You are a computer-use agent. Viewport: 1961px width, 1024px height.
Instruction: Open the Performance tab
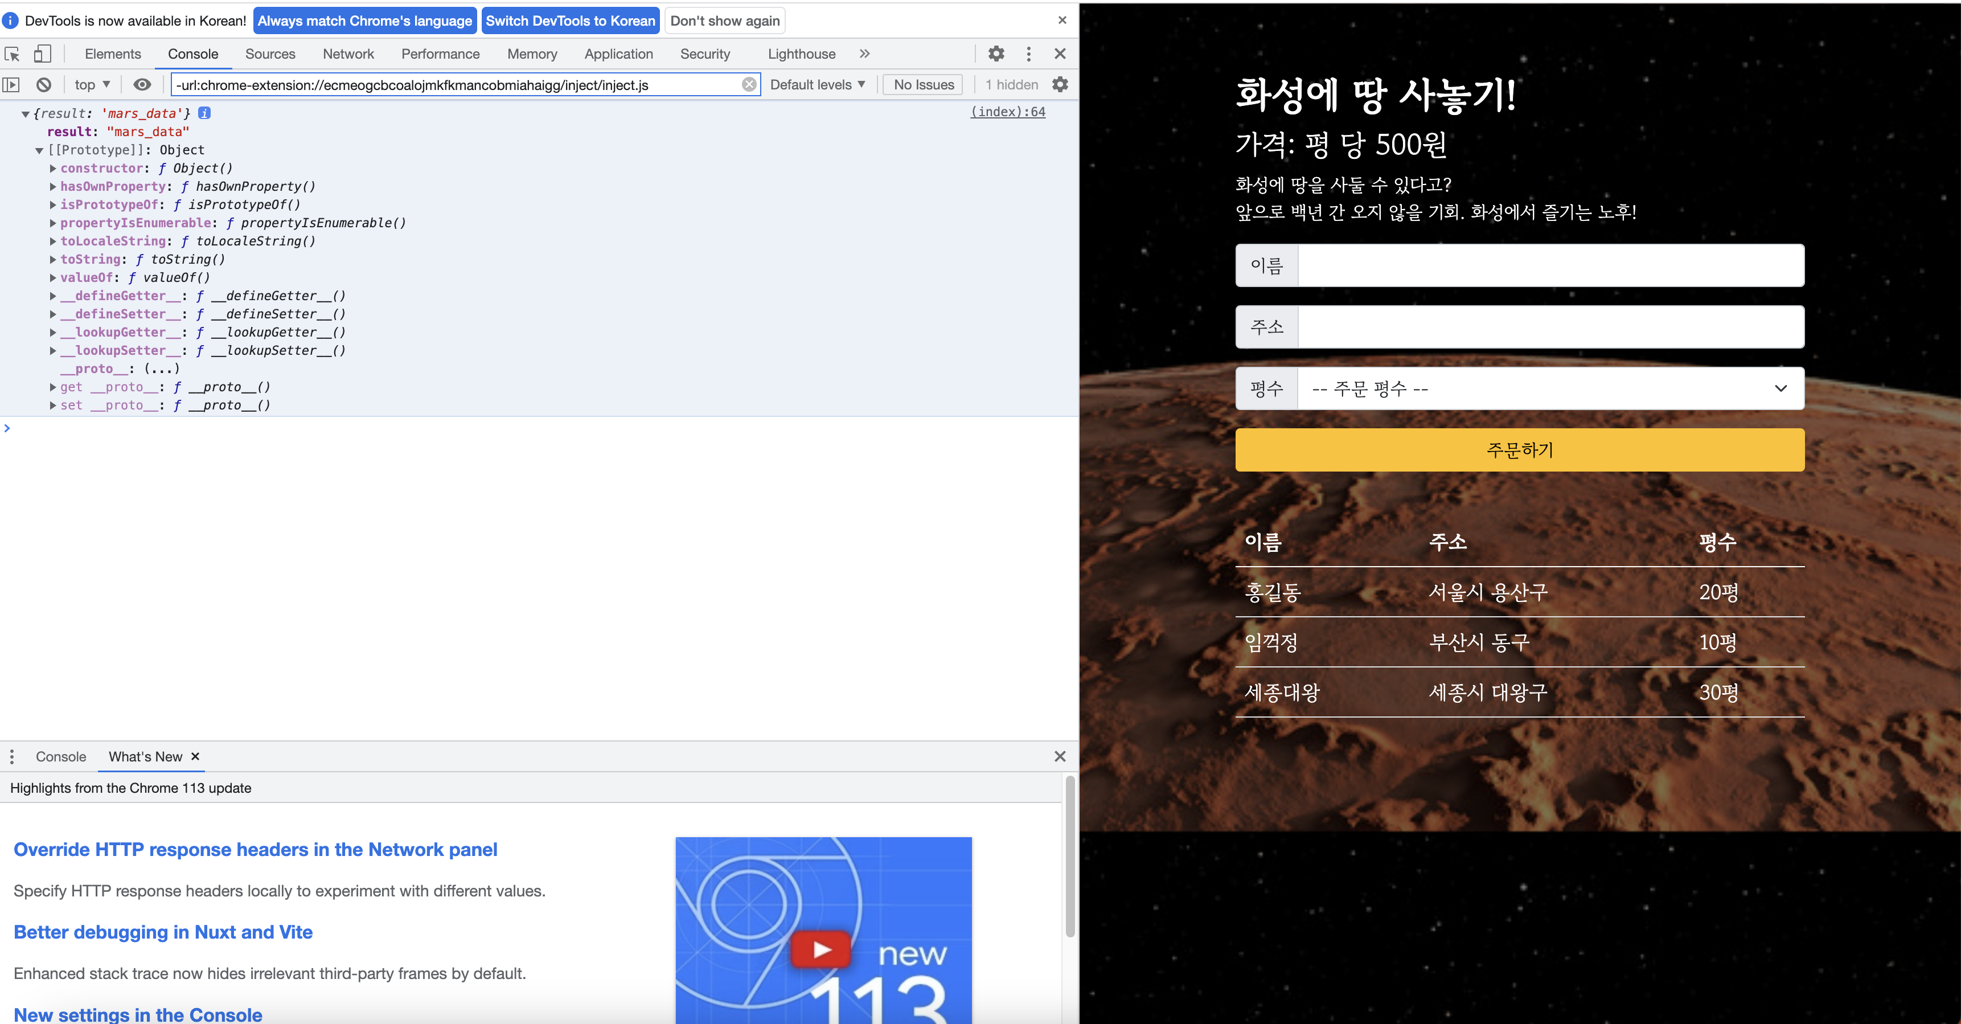point(440,54)
